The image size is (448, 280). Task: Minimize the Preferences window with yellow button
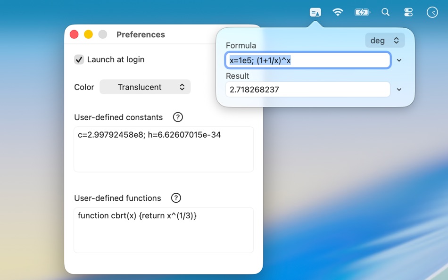pos(88,34)
